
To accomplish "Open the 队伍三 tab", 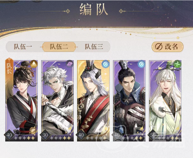I will [x=94, y=47].
